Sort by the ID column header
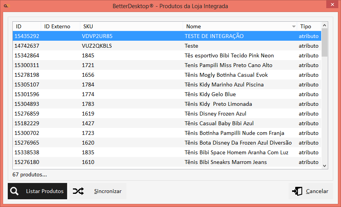The width and height of the screenshot is (341, 207). click(27, 26)
